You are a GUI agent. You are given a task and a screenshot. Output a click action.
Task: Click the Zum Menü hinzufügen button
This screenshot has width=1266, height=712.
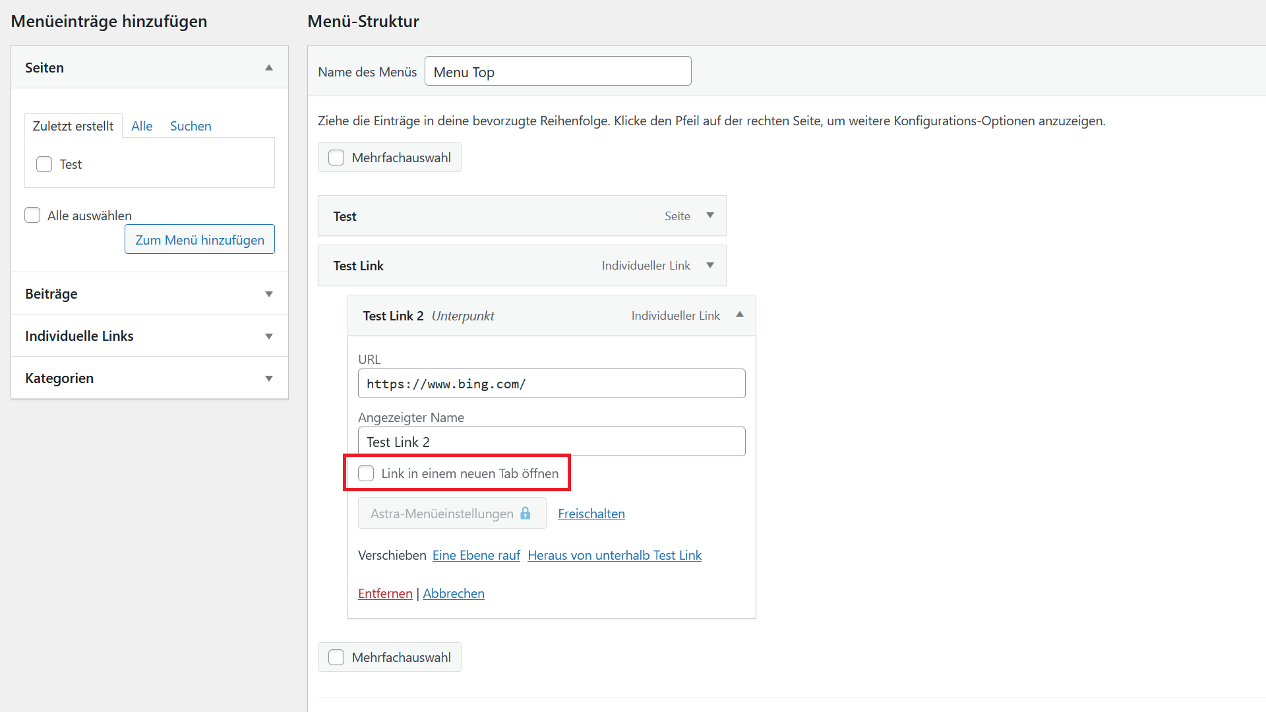[x=200, y=239]
